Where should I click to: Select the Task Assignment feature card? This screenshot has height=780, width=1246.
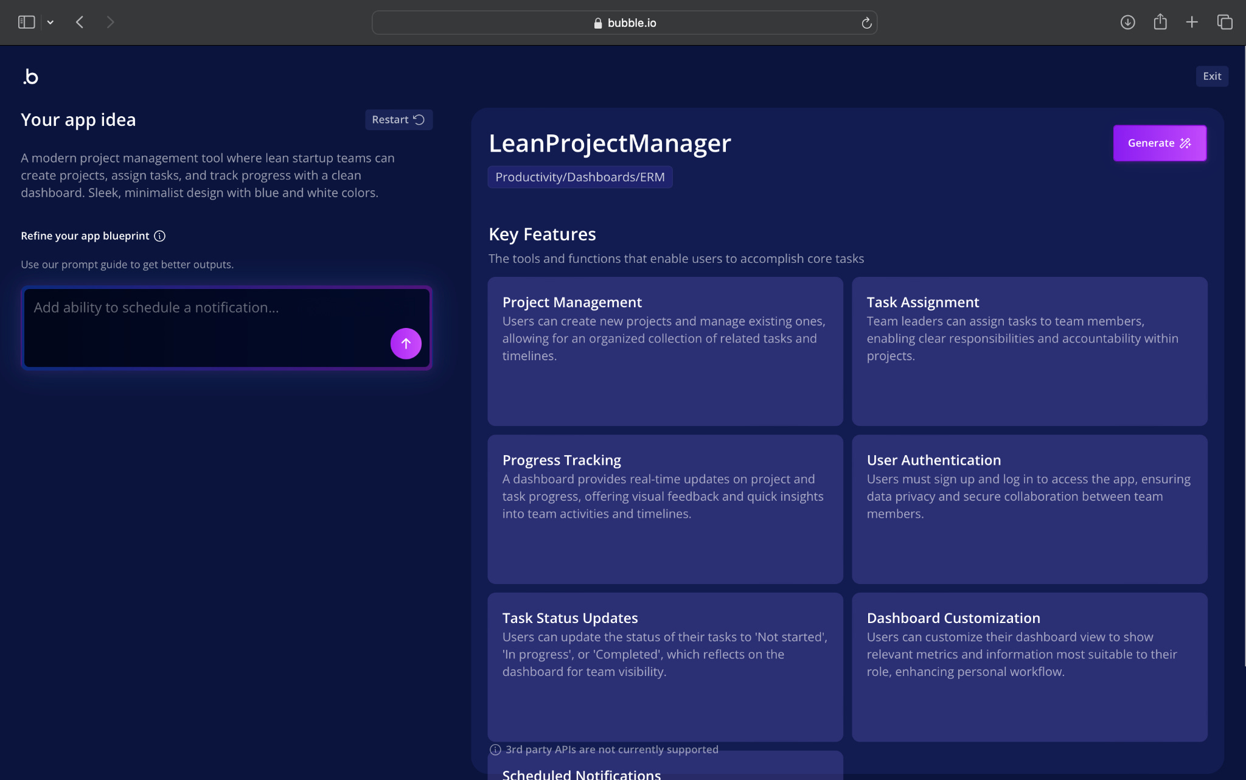coord(1029,351)
